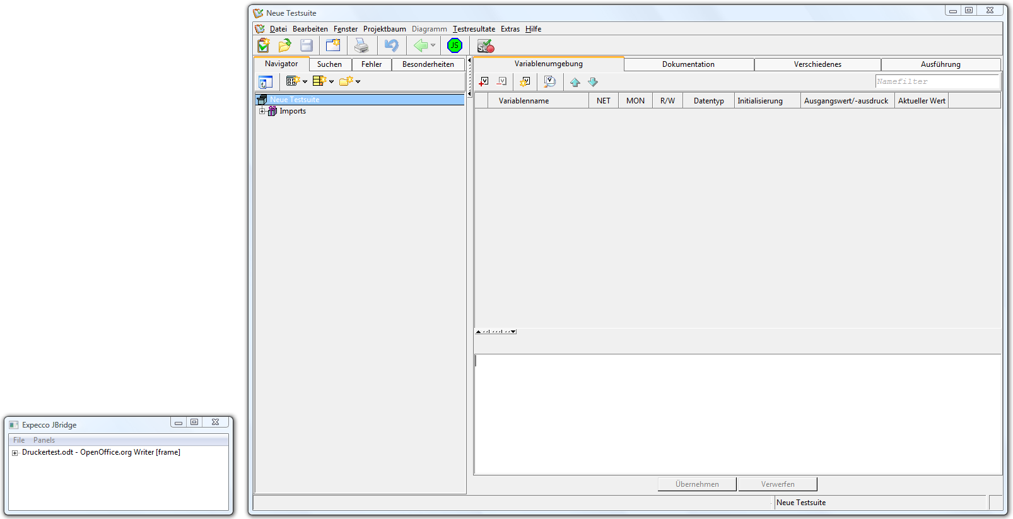Click the blue undo arrow icon

[x=392, y=45]
